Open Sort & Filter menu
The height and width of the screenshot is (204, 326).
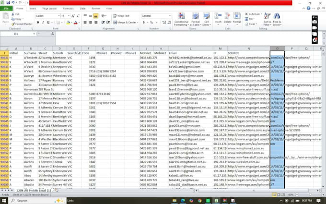[267, 19]
